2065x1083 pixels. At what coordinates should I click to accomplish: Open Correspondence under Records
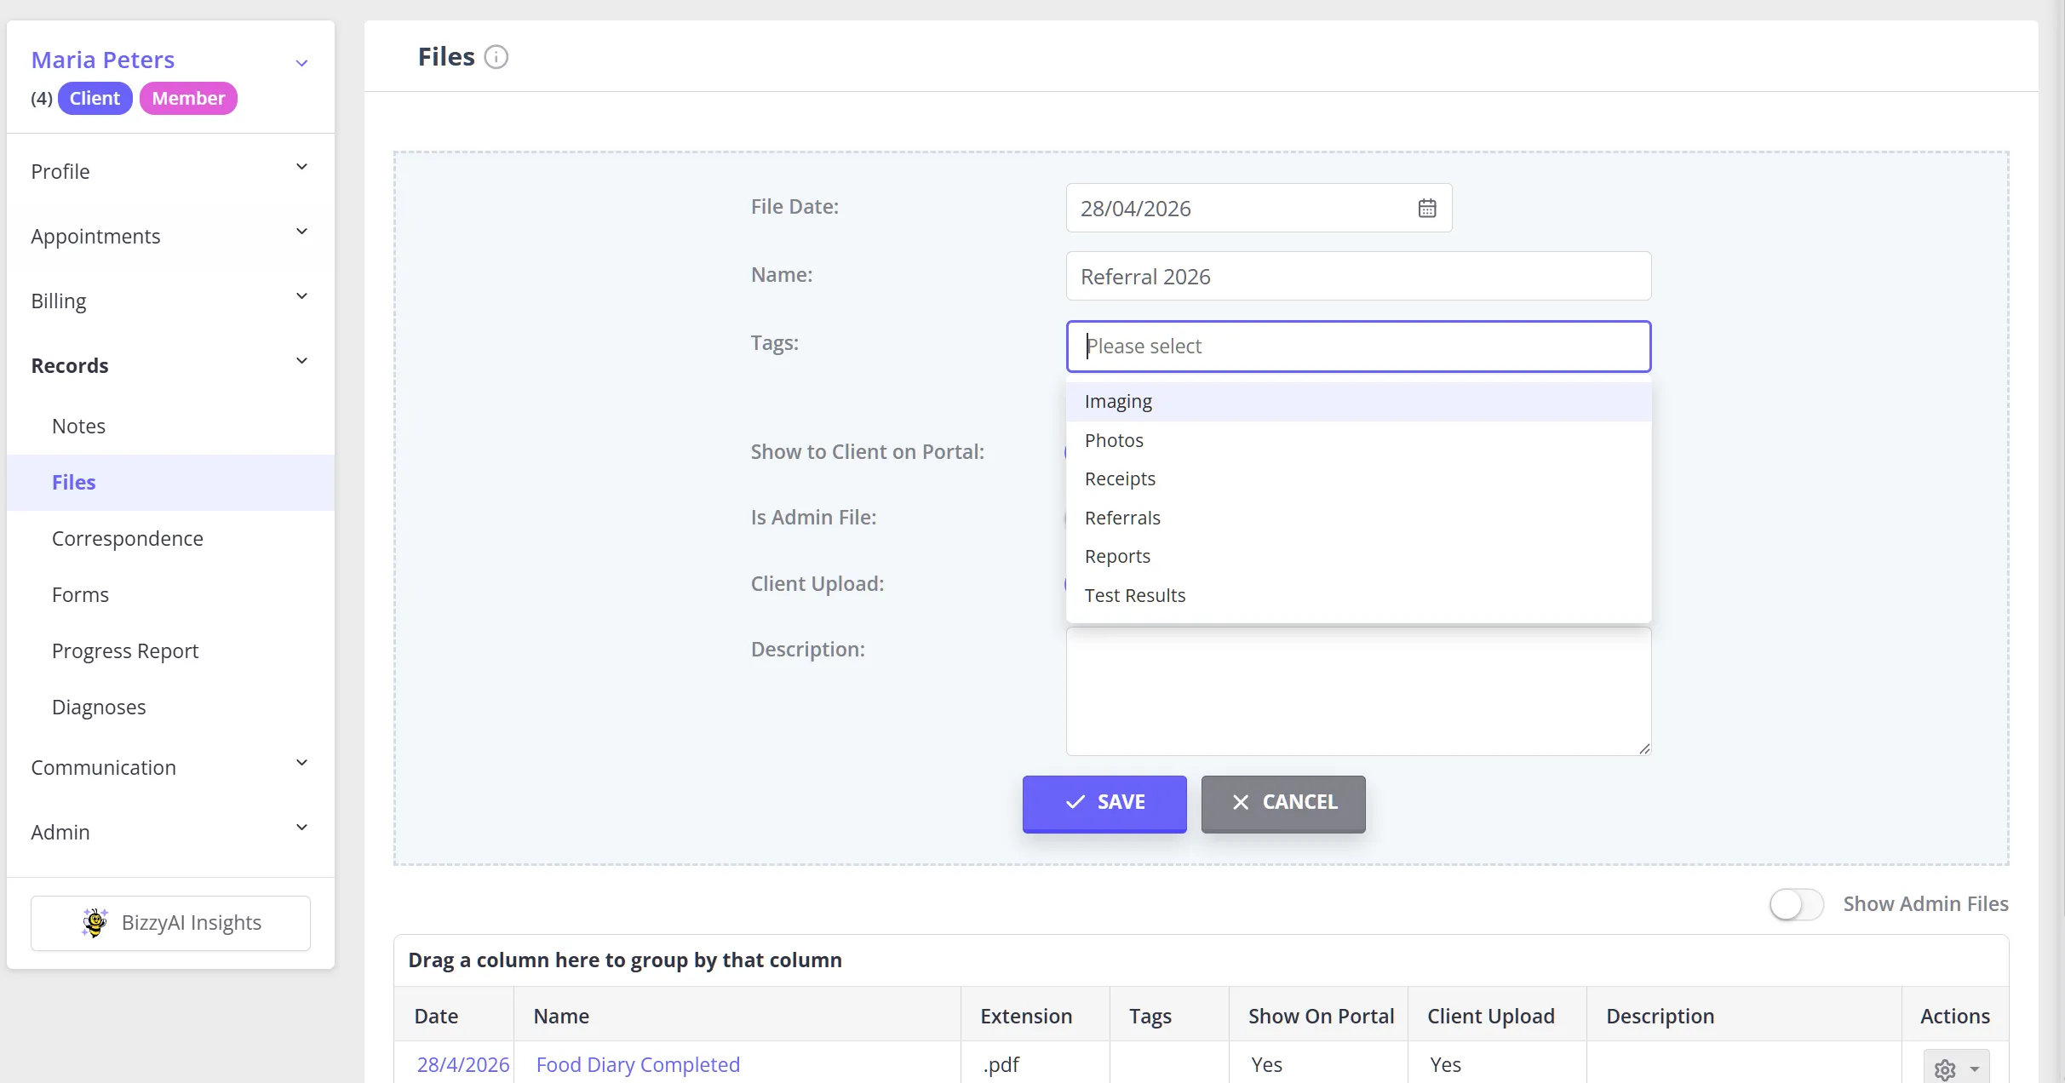tap(170, 538)
